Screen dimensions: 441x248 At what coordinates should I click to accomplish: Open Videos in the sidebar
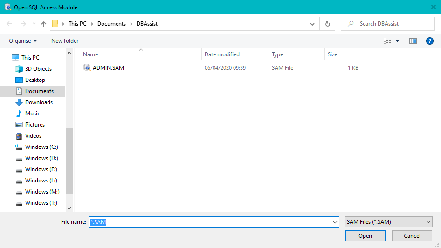click(33, 136)
